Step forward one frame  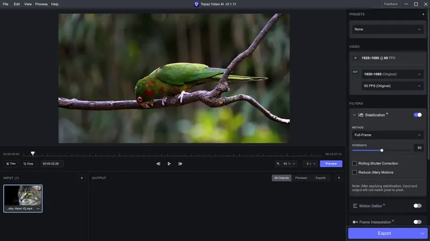tap(181, 164)
